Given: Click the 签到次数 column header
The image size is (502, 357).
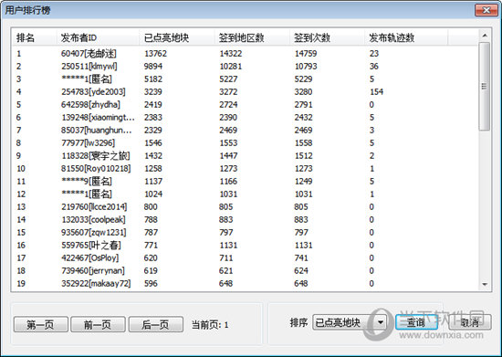Looking at the screenshot, I should [327, 37].
